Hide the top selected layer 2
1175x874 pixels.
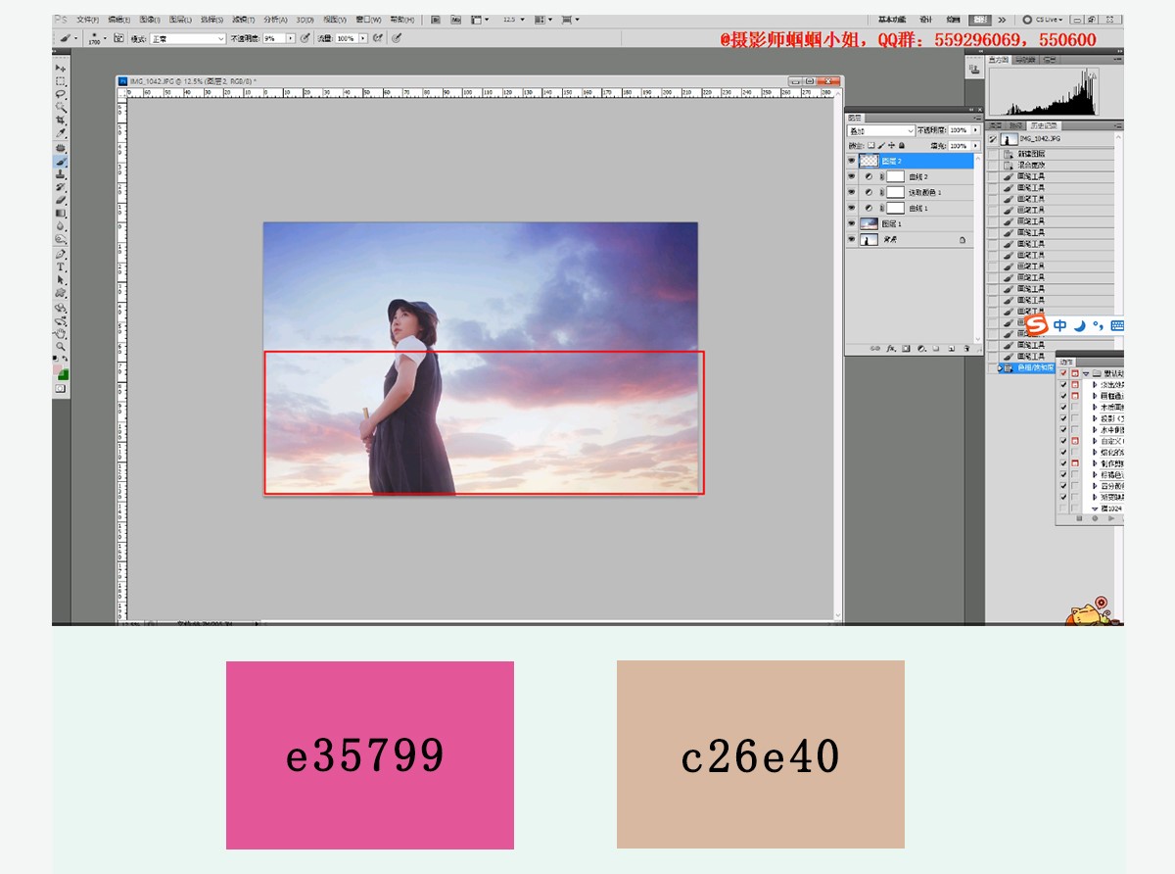pyautogui.click(x=852, y=161)
